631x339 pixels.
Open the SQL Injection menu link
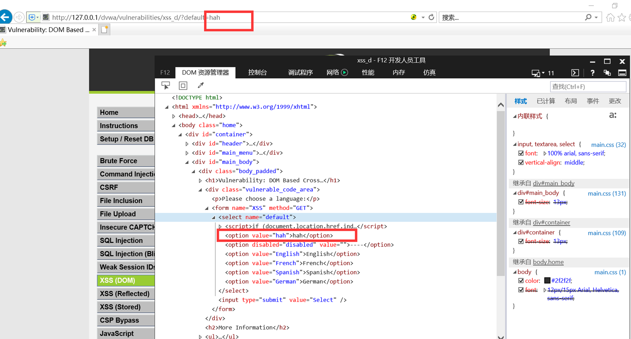tap(126, 240)
